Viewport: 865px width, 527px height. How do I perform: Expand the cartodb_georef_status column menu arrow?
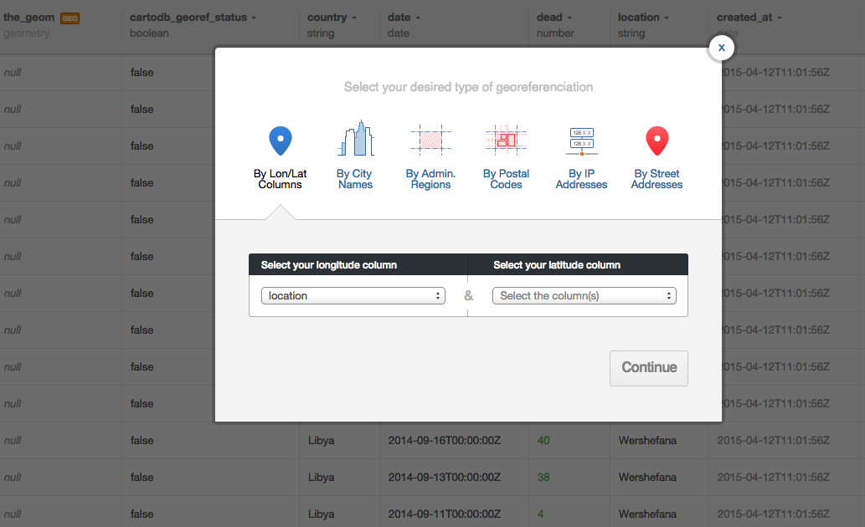[x=254, y=18]
